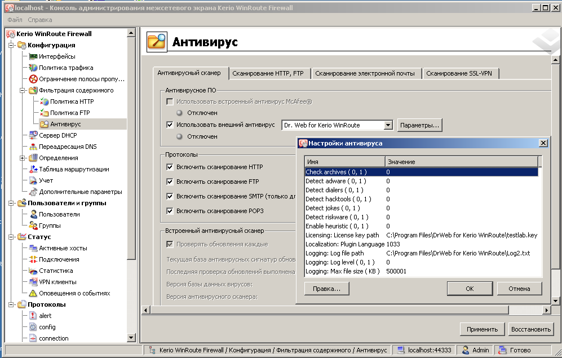Viewport: 562px width, 358px height.
Task: Open the Файл menu
Action: click(15, 20)
